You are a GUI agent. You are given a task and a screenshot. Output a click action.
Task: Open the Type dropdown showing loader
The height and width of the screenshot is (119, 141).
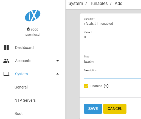112,62
